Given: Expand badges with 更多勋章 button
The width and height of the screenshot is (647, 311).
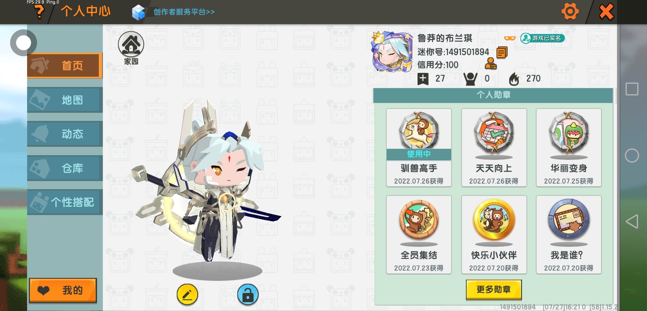Looking at the screenshot, I should 494,289.
